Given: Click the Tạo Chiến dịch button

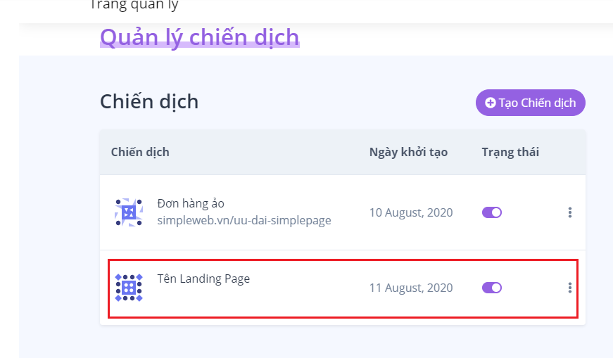Looking at the screenshot, I should 531,103.
